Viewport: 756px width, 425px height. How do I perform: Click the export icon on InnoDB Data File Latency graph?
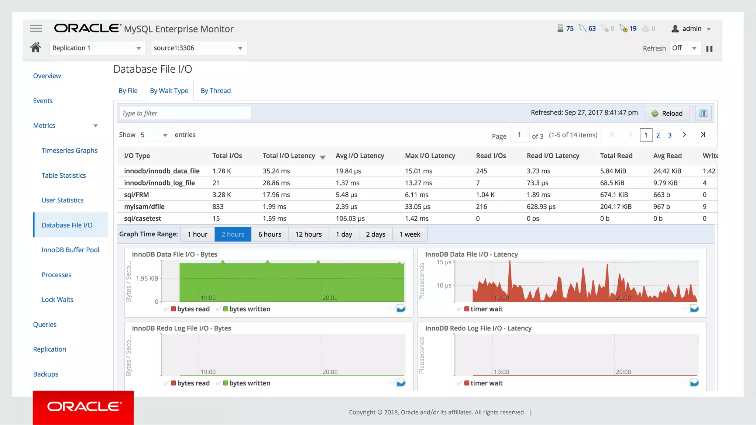[x=694, y=309]
